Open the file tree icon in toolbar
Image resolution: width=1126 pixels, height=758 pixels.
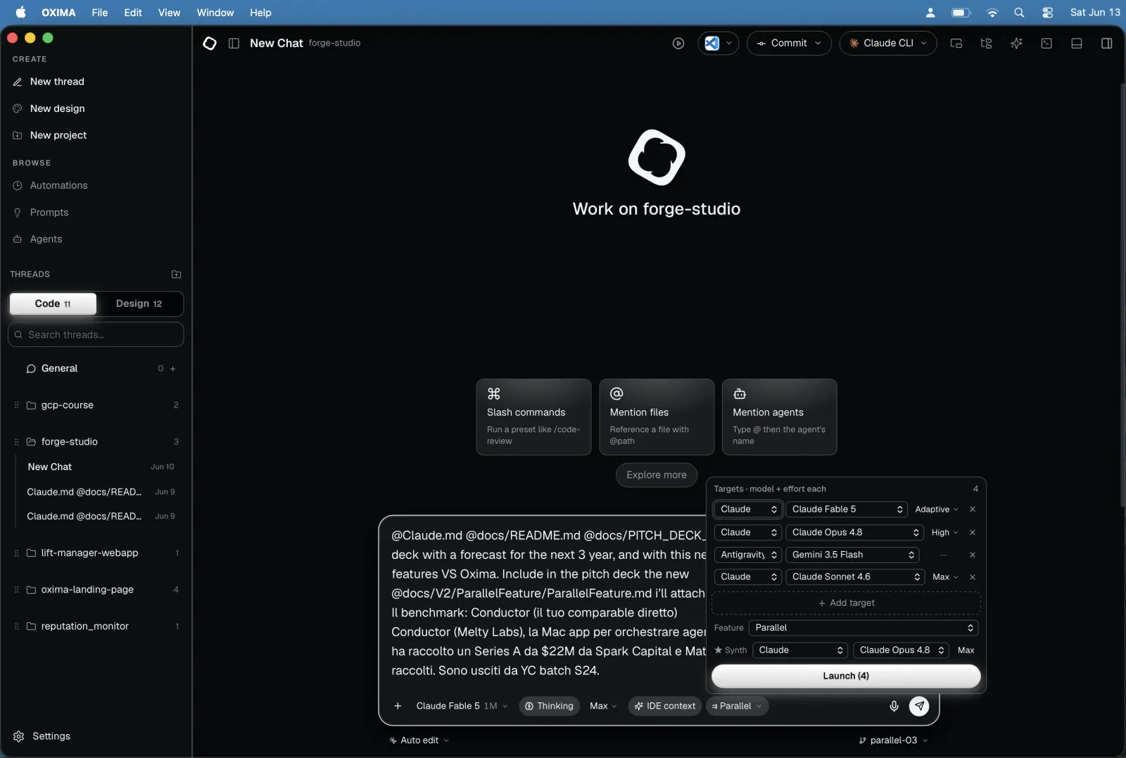[986, 44]
